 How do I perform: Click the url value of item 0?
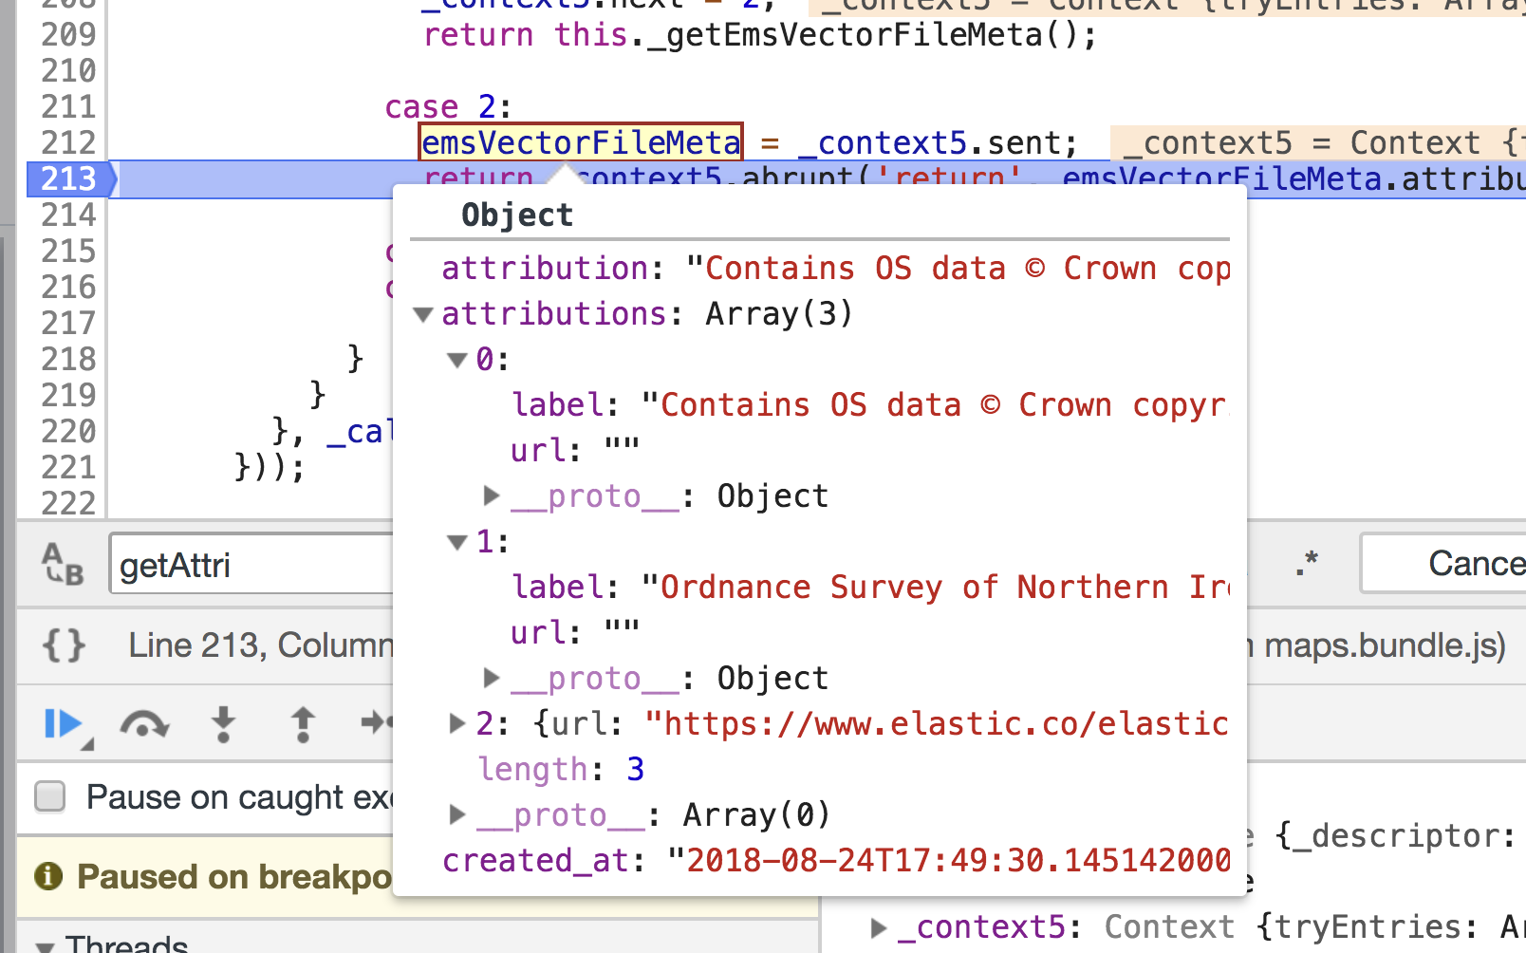[x=622, y=450]
